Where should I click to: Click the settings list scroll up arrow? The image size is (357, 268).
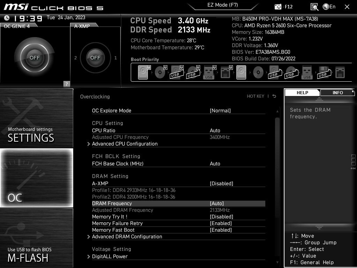(277, 111)
